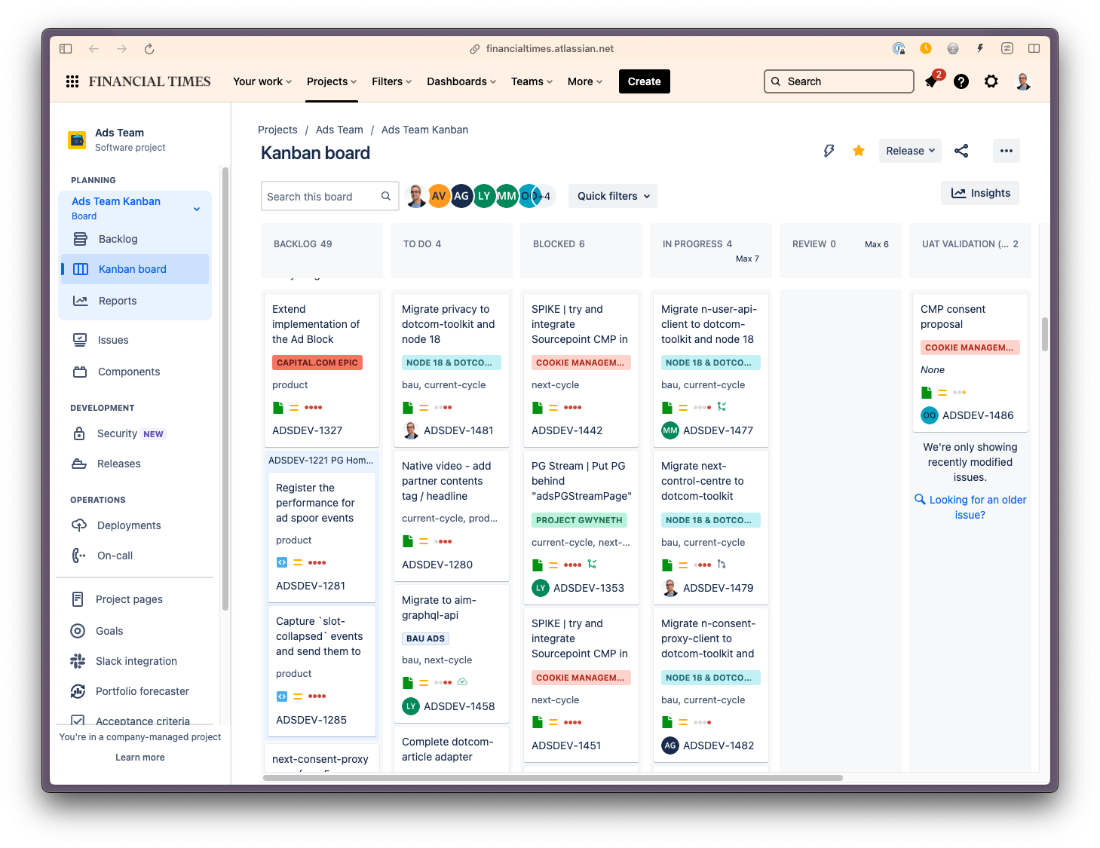The height and width of the screenshot is (848, 1100).
Task: Show the +4 additional assignees
Action: tap(545, 196)
